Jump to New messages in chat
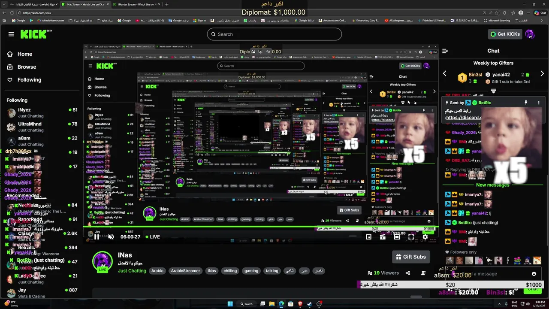Image resolution: width=549 pixels, height=309 pixels. pyautogui.click(x=493, y=185)
